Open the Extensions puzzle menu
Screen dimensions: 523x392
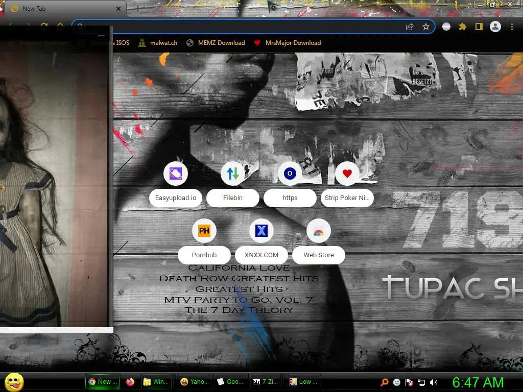(x=463, y=27)
